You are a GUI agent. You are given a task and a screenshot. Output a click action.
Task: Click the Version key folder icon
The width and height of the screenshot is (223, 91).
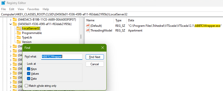[x=19, y=42]
